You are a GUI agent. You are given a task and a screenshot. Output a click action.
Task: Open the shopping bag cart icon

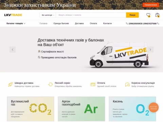coord(157,15)
